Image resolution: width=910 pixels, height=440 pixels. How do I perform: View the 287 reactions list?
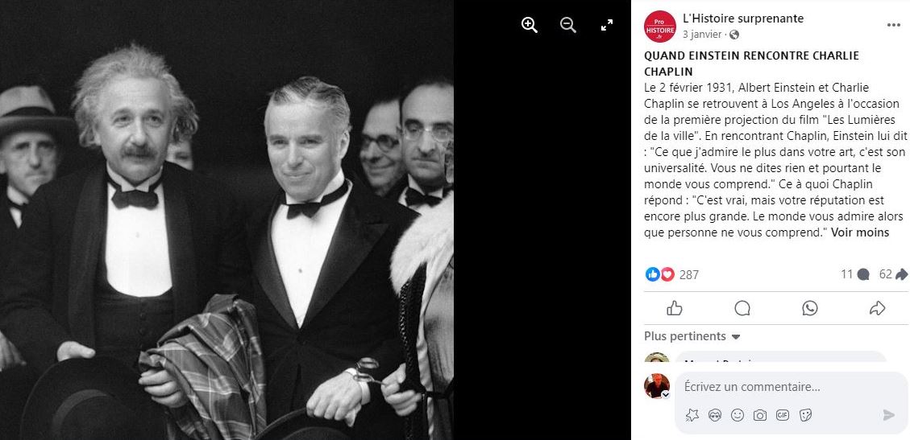(689, 275)
